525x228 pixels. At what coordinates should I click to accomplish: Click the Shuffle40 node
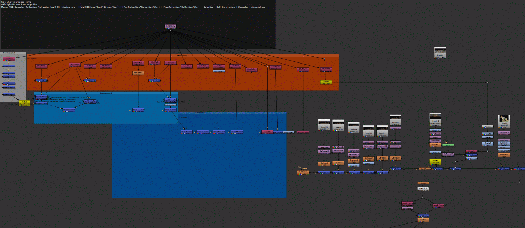click(41, 66)
